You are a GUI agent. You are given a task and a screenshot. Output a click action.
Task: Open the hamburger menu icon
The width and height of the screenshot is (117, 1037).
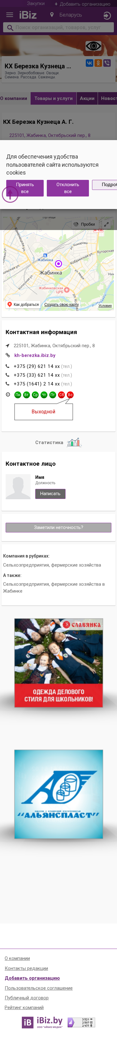tap(10, 15)
